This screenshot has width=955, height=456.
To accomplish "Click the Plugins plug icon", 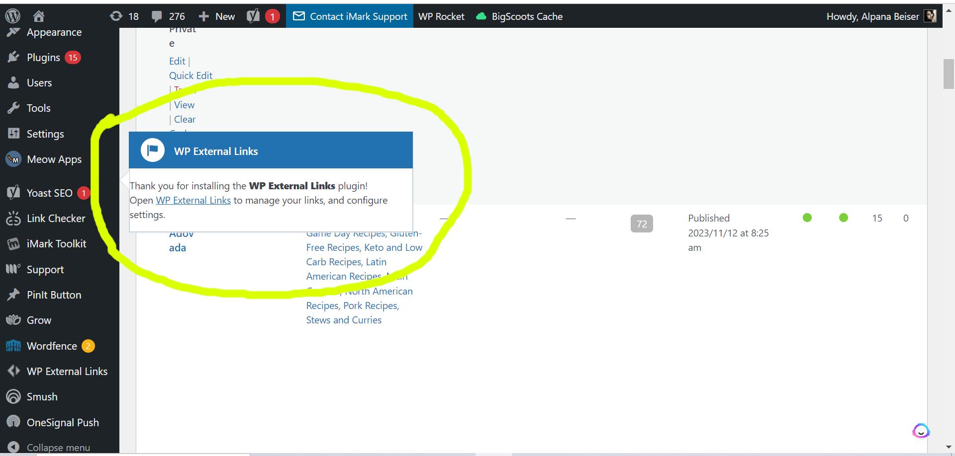I will click(x=13, y=57).
